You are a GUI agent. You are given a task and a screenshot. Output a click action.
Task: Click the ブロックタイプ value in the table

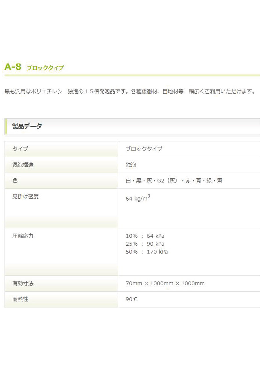tap(144, 149)
